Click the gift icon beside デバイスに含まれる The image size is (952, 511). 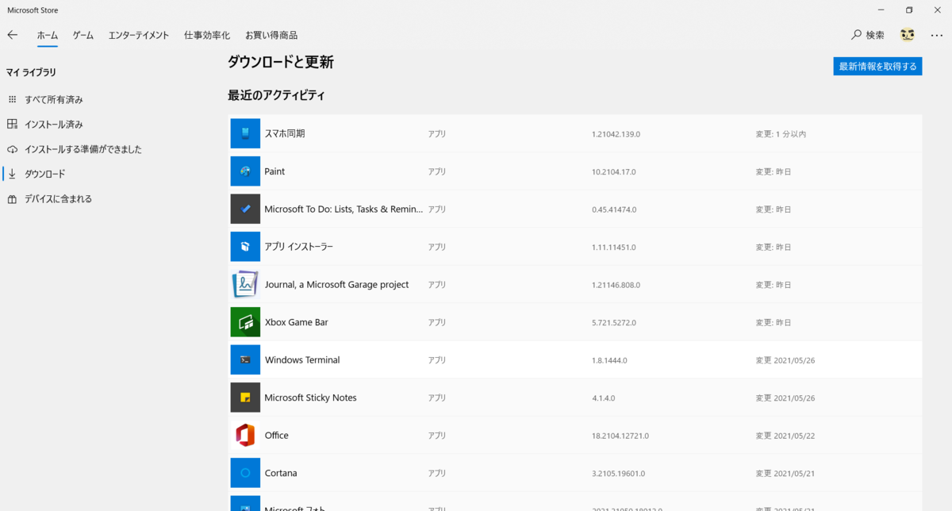point(12,198)
